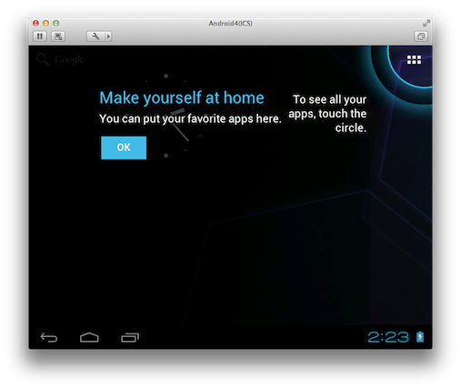Tap the Android back navigation icon
This screenshot has width=461, height=389.
click(x=49, y=337)
